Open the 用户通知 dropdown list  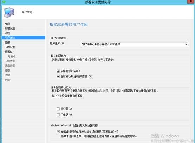pyautogui.click(x=134, y=44)
